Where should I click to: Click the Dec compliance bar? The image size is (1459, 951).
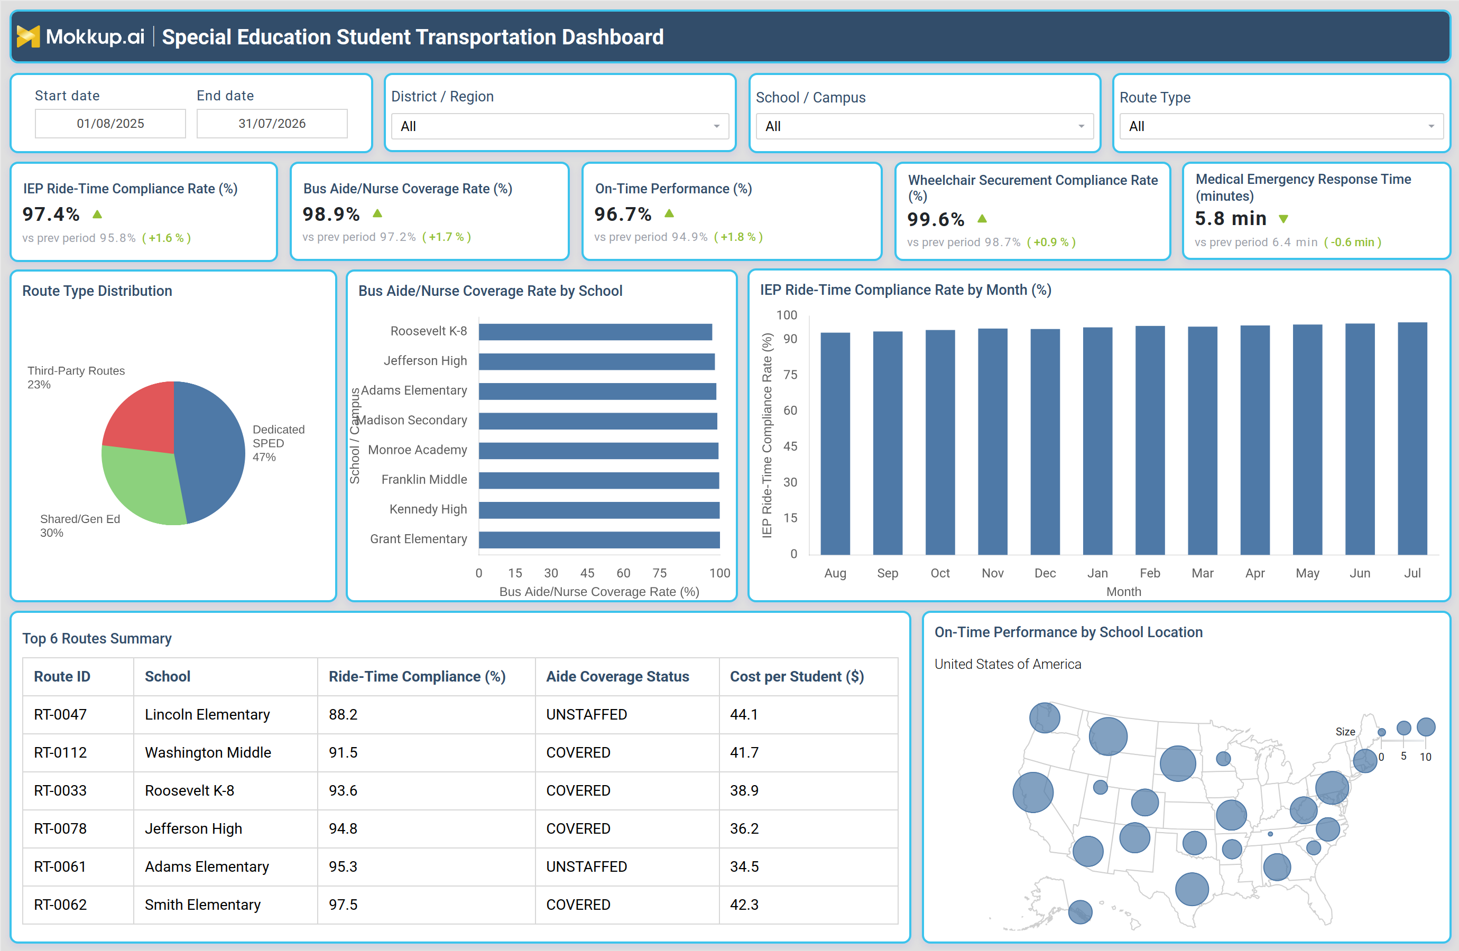1045,442
